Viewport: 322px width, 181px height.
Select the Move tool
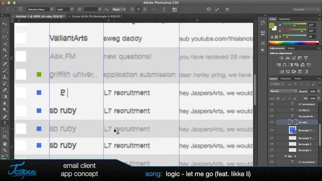coord(5,24)
